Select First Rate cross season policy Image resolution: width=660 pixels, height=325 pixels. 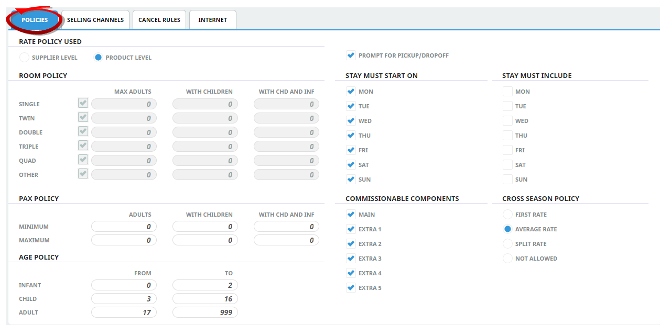(507, 214)
